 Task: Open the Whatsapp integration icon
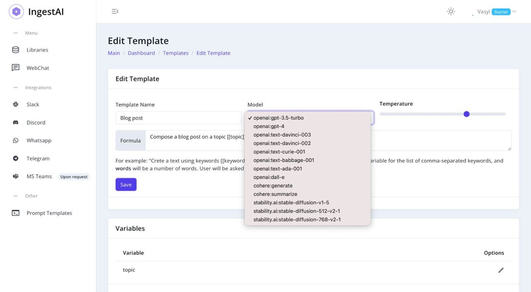click(15, 140)
